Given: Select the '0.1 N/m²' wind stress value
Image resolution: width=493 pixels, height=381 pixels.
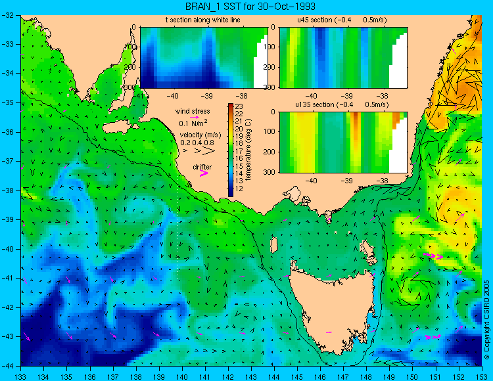Looking at the screenshot, I should [x=193, y=123].
